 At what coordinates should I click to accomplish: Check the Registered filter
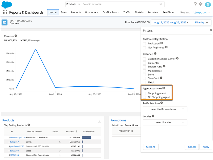click(x=144, y=44)
